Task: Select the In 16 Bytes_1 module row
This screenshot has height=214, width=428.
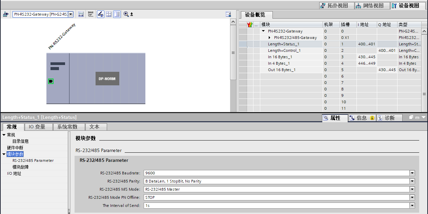Action: coord(280,57)
